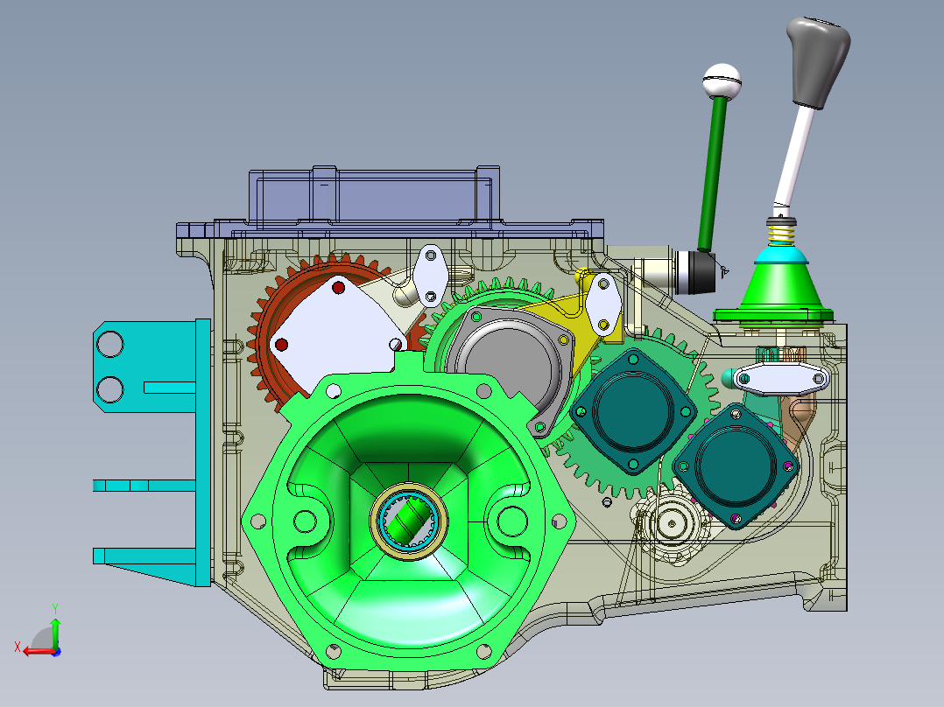Click the white ball on the selector lever
944x707 pixels.
click(x=722, y=81)
